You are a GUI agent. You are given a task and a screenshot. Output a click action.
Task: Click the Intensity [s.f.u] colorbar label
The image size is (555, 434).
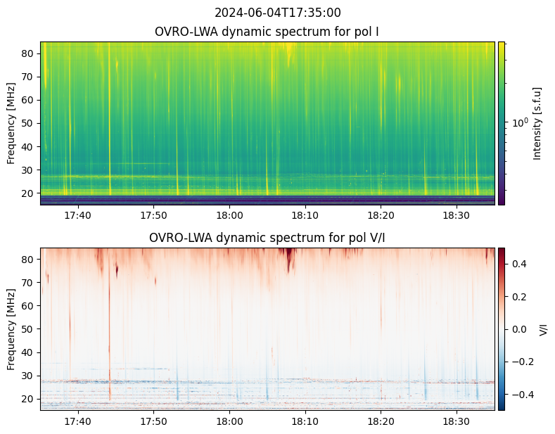coord(538,123)
